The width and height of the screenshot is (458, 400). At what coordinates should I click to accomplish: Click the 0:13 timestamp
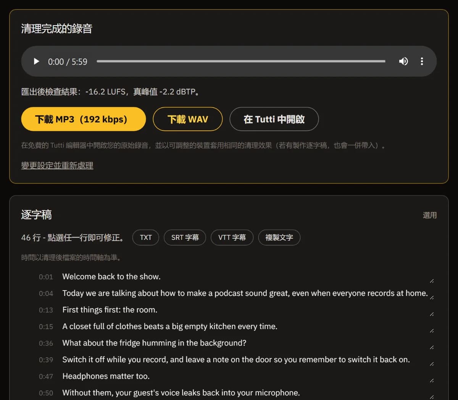point(46,310)
